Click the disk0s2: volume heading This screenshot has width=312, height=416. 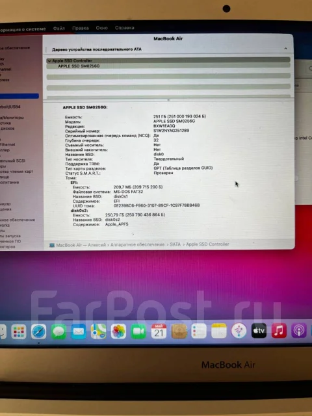(x=79, y=211)
